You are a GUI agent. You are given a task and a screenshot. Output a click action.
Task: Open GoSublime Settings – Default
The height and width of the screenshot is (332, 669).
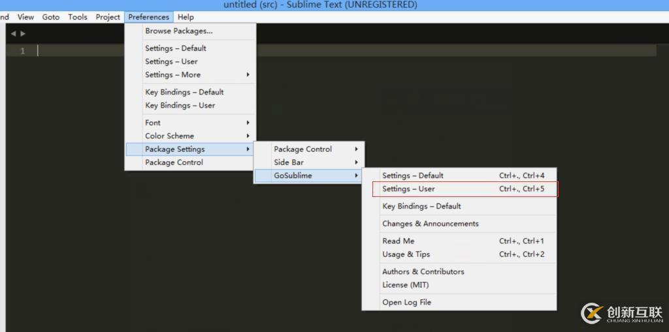459,175
